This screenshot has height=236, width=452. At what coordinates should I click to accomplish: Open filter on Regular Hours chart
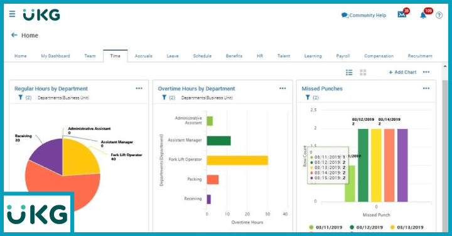coord(21,98)
